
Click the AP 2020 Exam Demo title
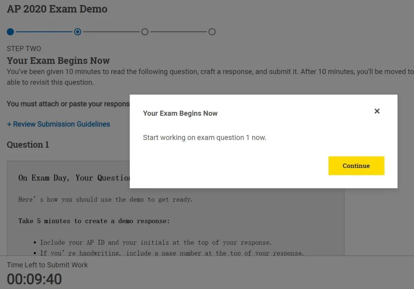click(57, 9)
